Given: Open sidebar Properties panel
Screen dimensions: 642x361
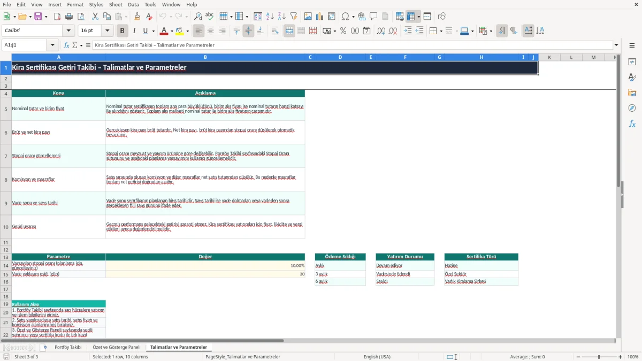Looking at the screenshot, I should click(x=632, y=62).
